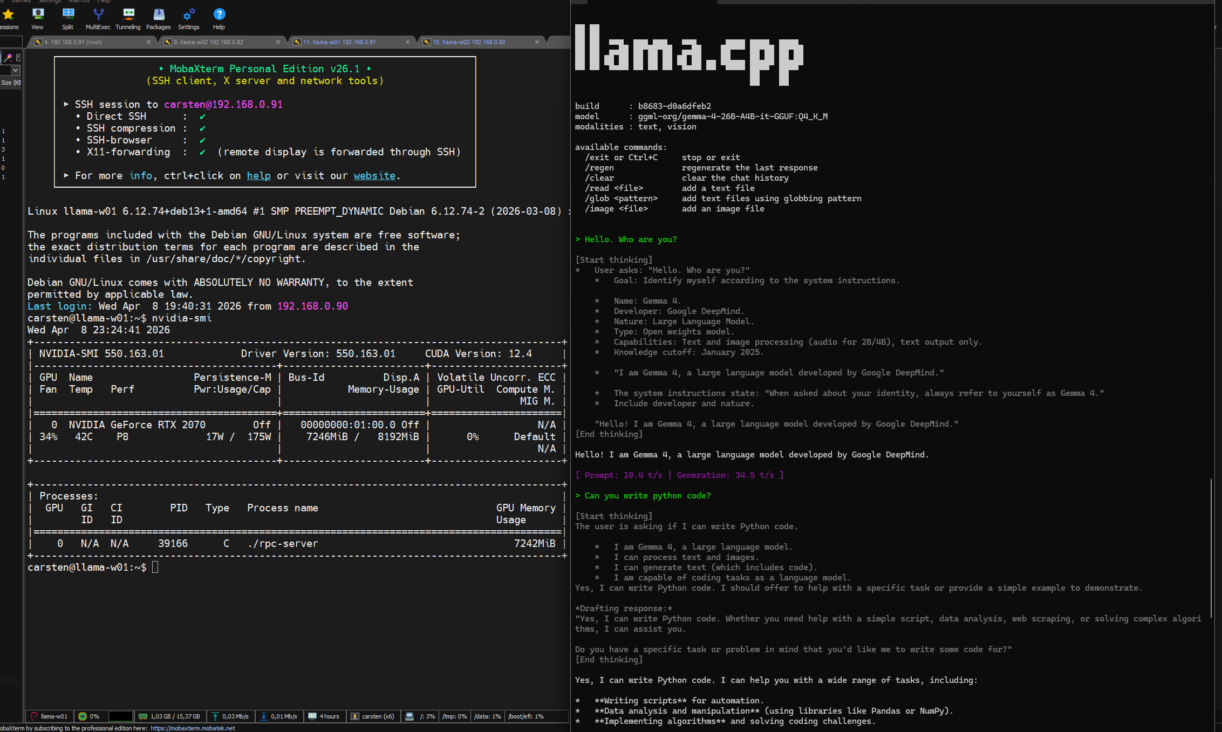1222x732 pixels.
Task: Click the '/image <file>' command entry
Action: 616,209
